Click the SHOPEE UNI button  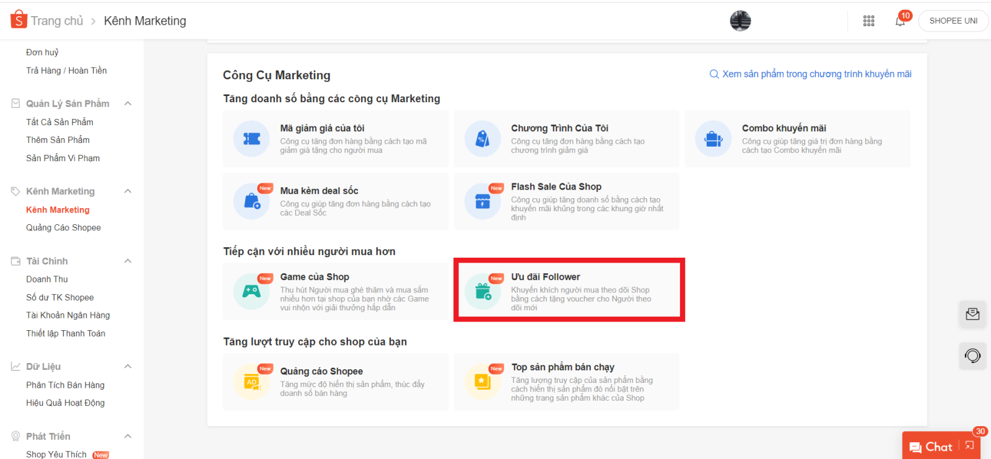pyautogui.click(x=953, y=21)
